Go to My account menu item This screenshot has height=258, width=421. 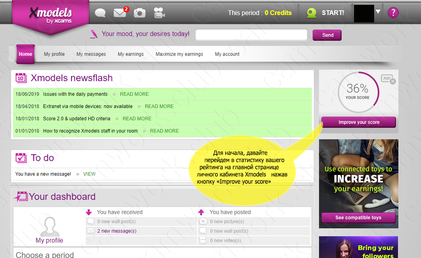tap(227, 54)
